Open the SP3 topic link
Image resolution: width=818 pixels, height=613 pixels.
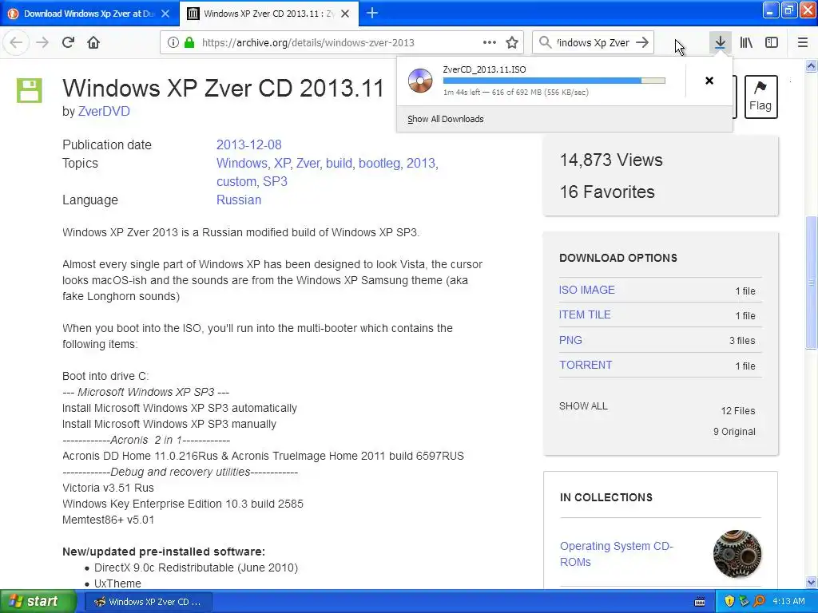(x=275, y=181)
